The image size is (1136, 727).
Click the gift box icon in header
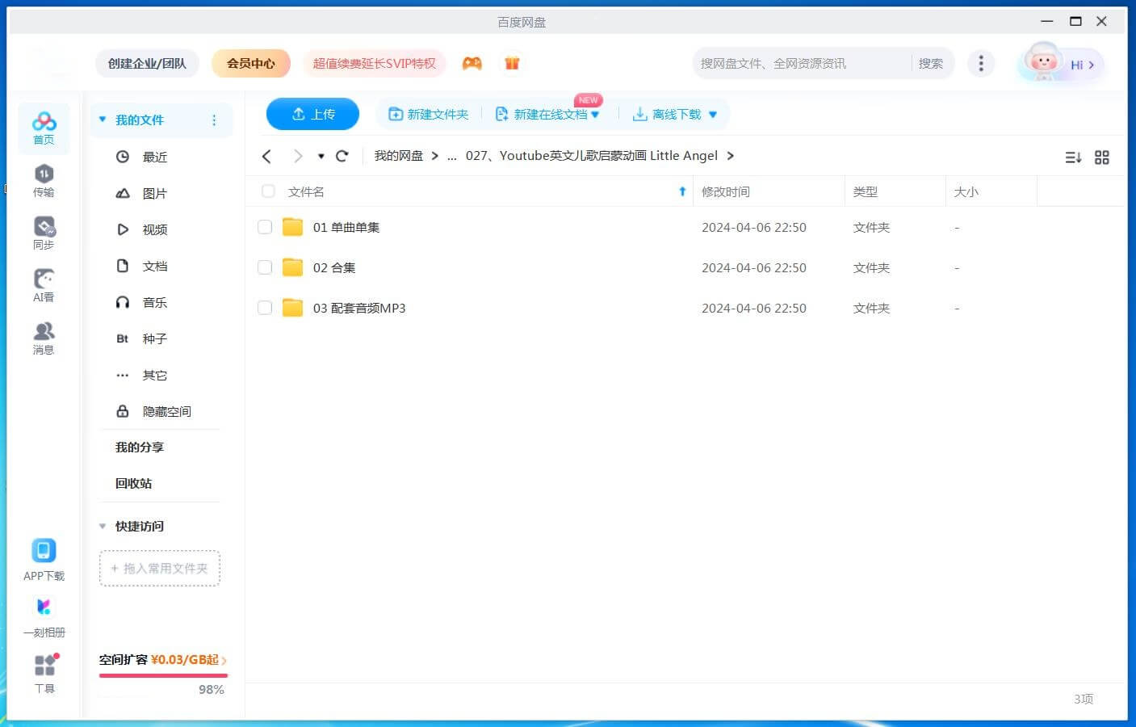(512, 63)
